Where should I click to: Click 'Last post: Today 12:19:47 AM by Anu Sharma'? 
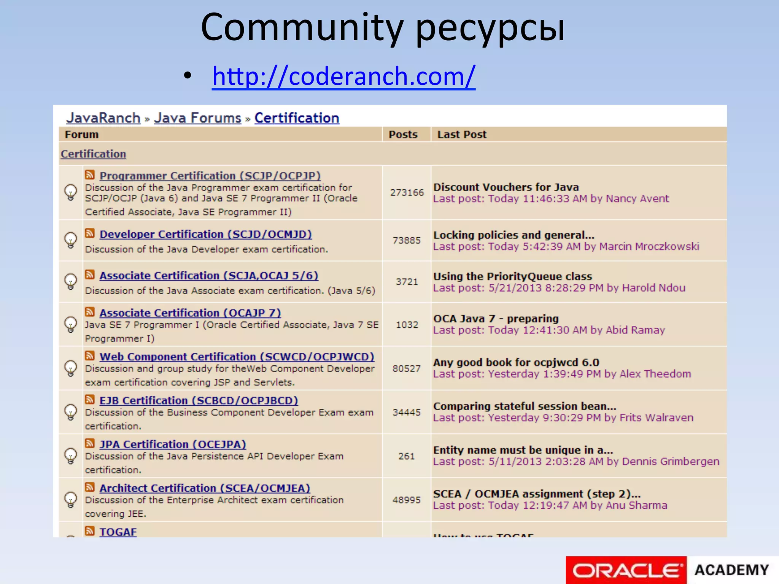[550, 505]
